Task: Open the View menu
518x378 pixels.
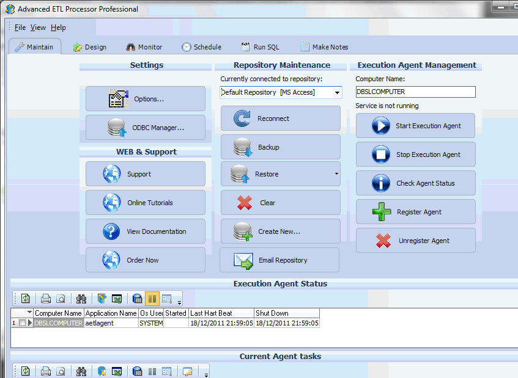Action: coord(38,27)
